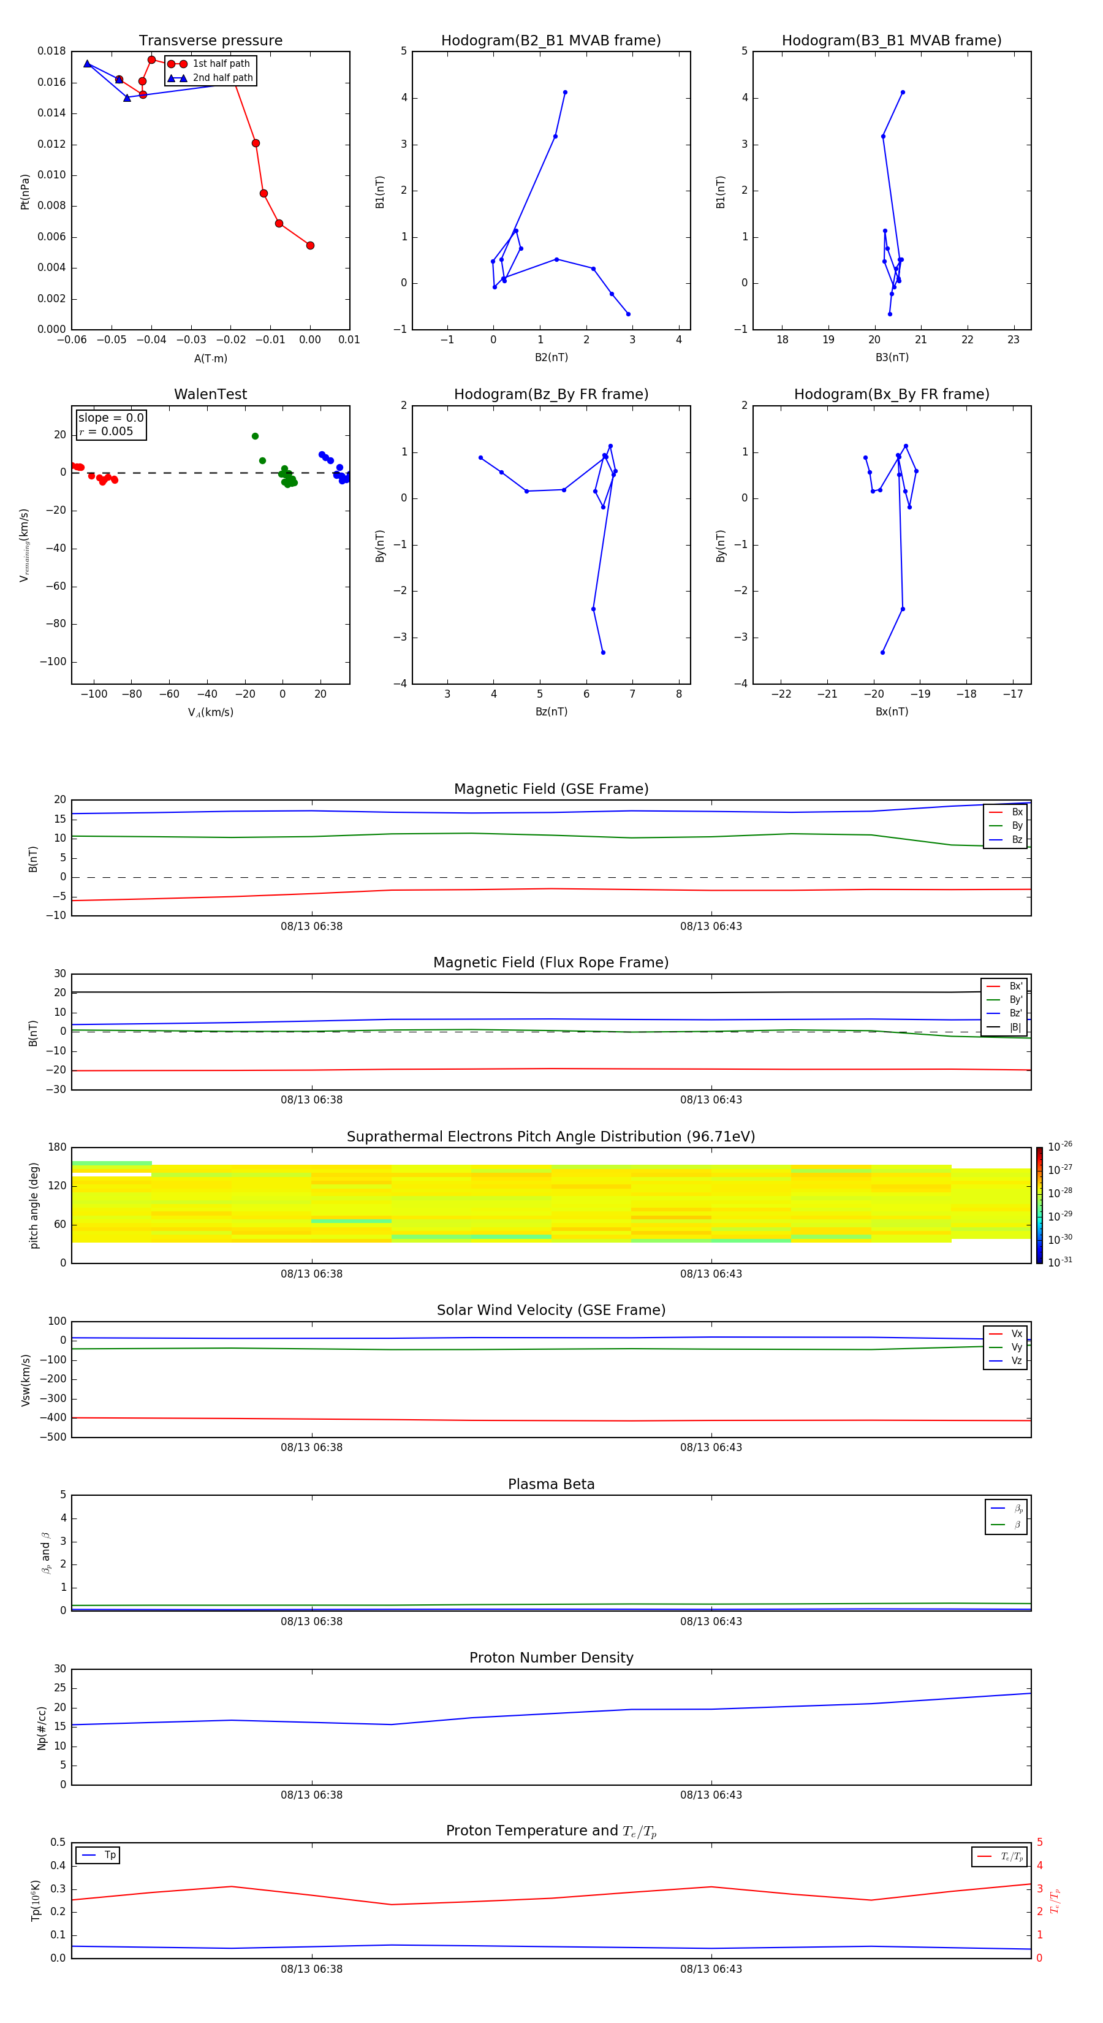Screen dimensions: 1103x2023
Task: Click the By legend entry in GSE panel
Action: tap(1006, 826)
